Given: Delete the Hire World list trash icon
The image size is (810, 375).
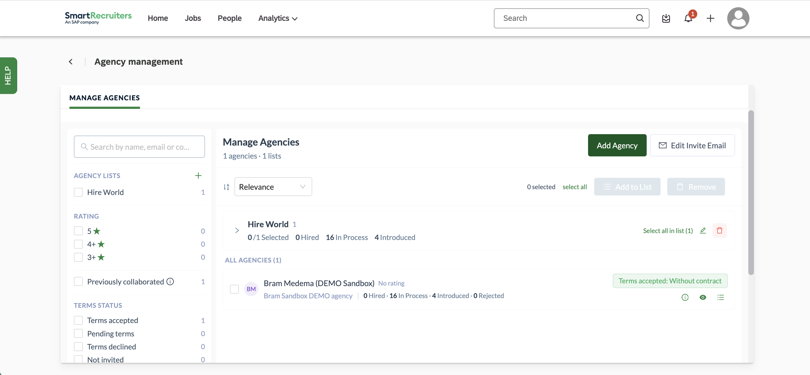Looking at the screenshot, I should [719, 230].
